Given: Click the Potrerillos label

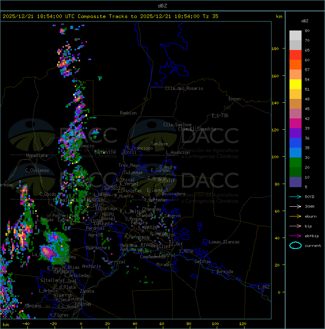Looking at the screenshot, I should pos(65,216).
